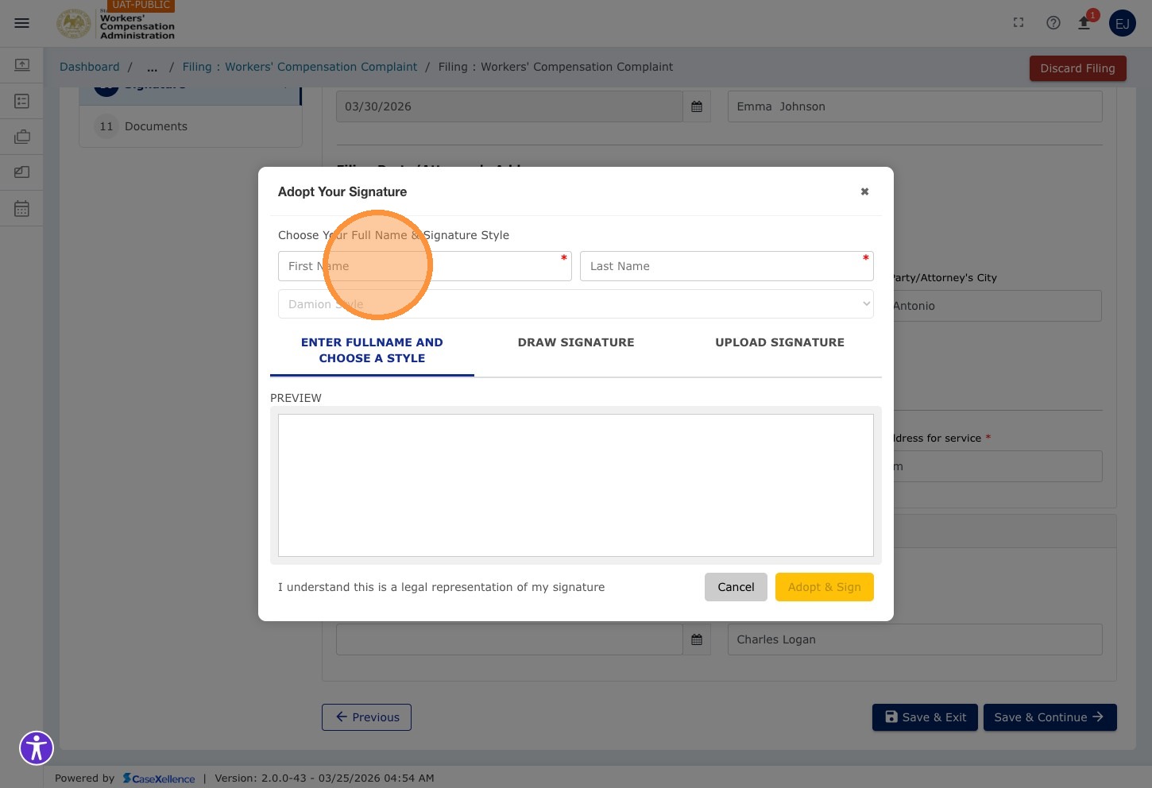Screen dimensions: 1152x788
Task: Click the Adopt & Sign button
Action: point(825,587)
